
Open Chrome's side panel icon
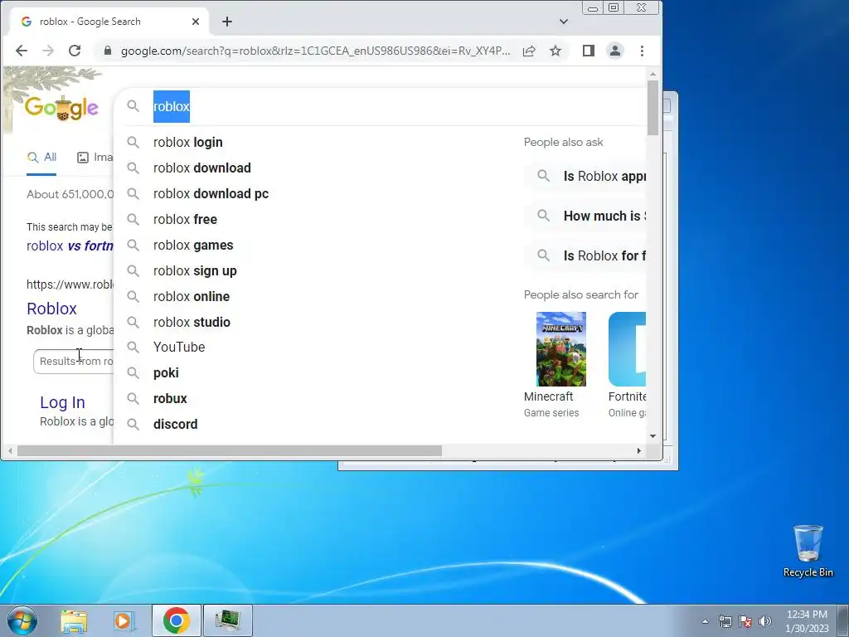click(589, 51)
